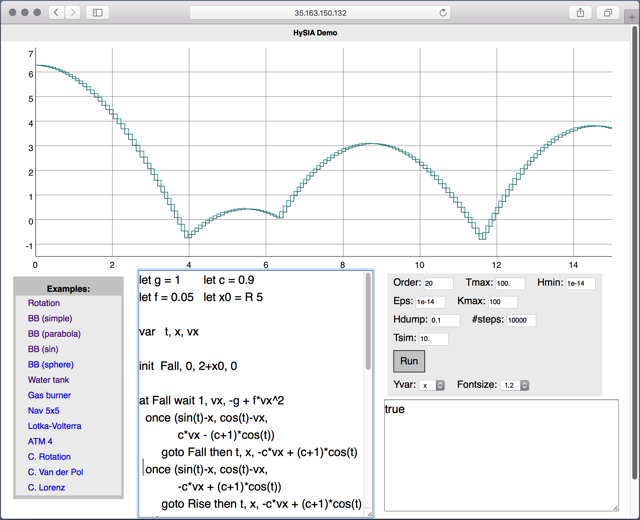Load the Gas burner example
The height and width of the screenshot is (520, 640).
point(49,395)
